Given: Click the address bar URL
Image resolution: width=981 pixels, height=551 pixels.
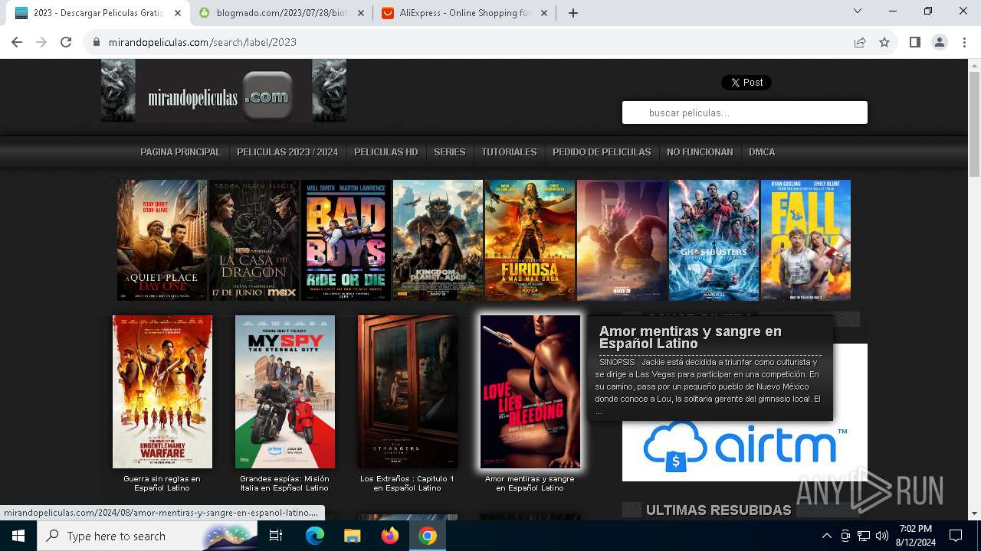Looking at the screenshot, I should (x=202, y=42).
